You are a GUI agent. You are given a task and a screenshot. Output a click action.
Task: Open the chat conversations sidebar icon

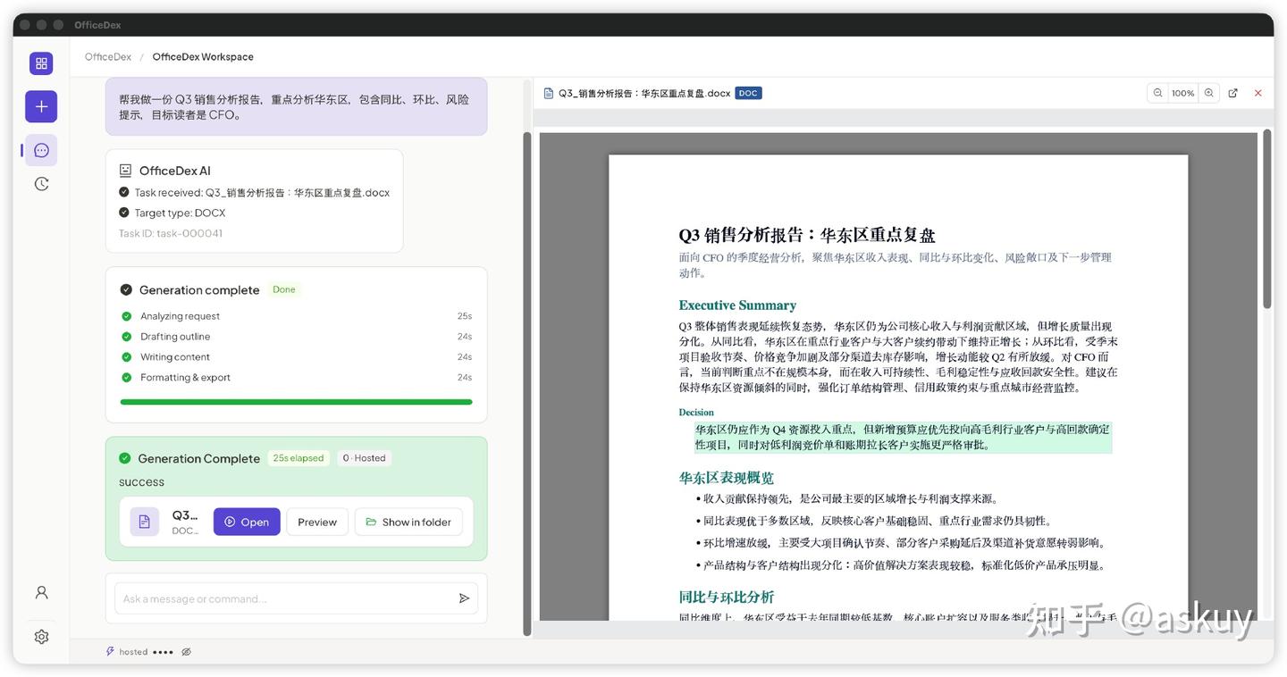coord(41,150)
